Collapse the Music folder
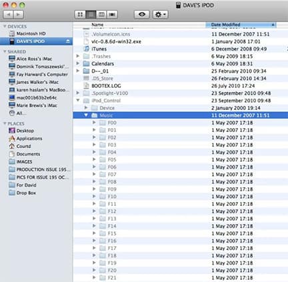This screenshot has height=282, width=288. coord(86,115)
